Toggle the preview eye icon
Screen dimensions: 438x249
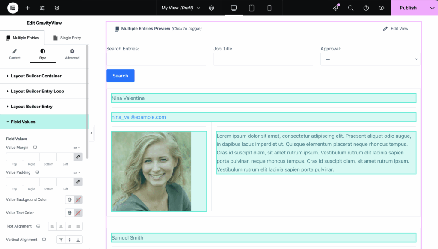[381, 8]
